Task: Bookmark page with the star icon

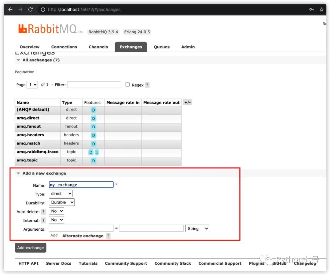Action: pos(321,9)
